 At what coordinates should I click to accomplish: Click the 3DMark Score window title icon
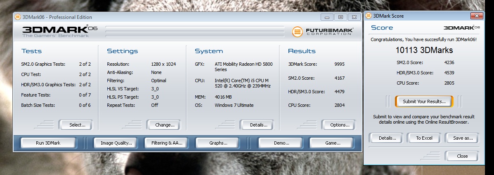click(x=369, y=16)
